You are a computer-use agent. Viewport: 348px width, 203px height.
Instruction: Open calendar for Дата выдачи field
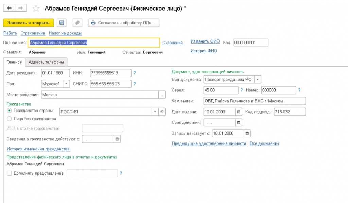click(239, 112)
